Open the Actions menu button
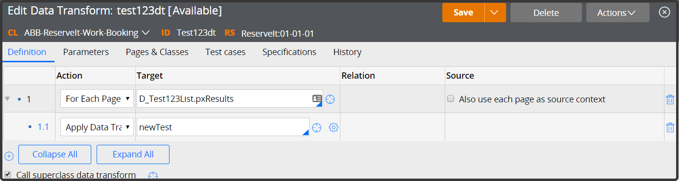Viewport: 679px width, 181px height. [618, 13]
